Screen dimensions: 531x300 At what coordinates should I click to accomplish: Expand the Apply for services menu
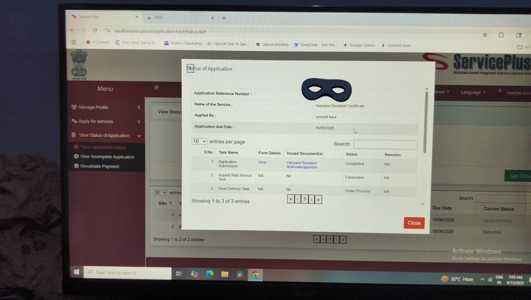[x=106, y=121]
